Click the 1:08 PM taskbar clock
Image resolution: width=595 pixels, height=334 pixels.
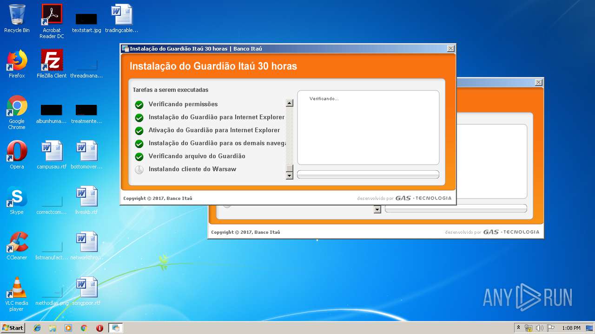571,328
